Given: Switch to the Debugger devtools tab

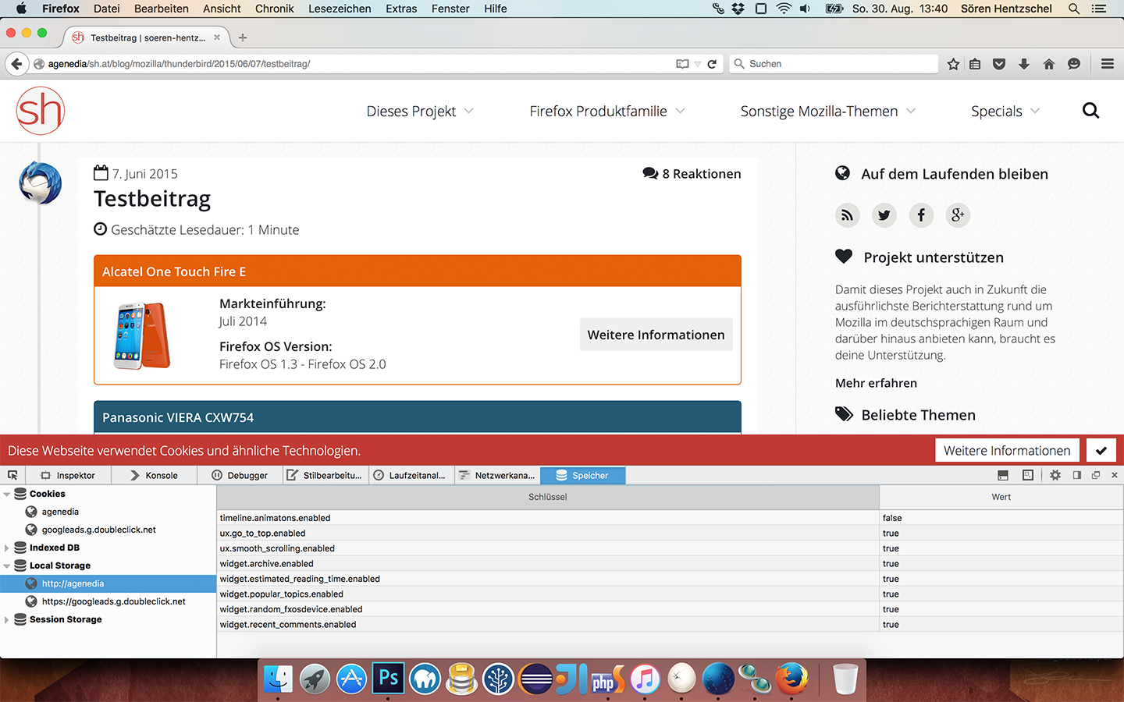Looking at the screenshot, I should [x=240, y=475].
